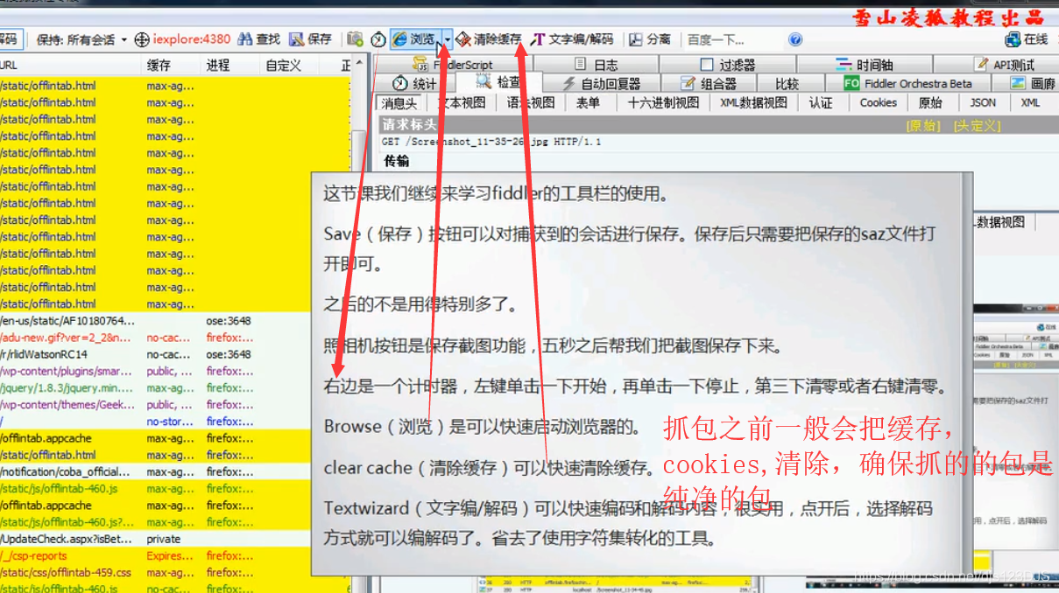Click the 'no-stor...' cache cell
Image resolution: width=1059 pixels, height=593 pixels.
[171, 422]
